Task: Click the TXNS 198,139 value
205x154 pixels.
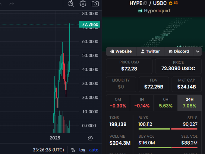Action: click(x=118, y=124)
